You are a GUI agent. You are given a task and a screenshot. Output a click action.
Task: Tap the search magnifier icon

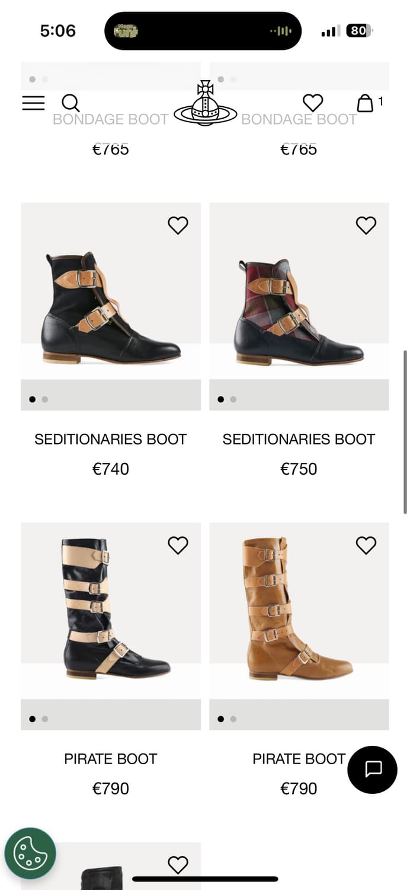click(x=71, y=103)
